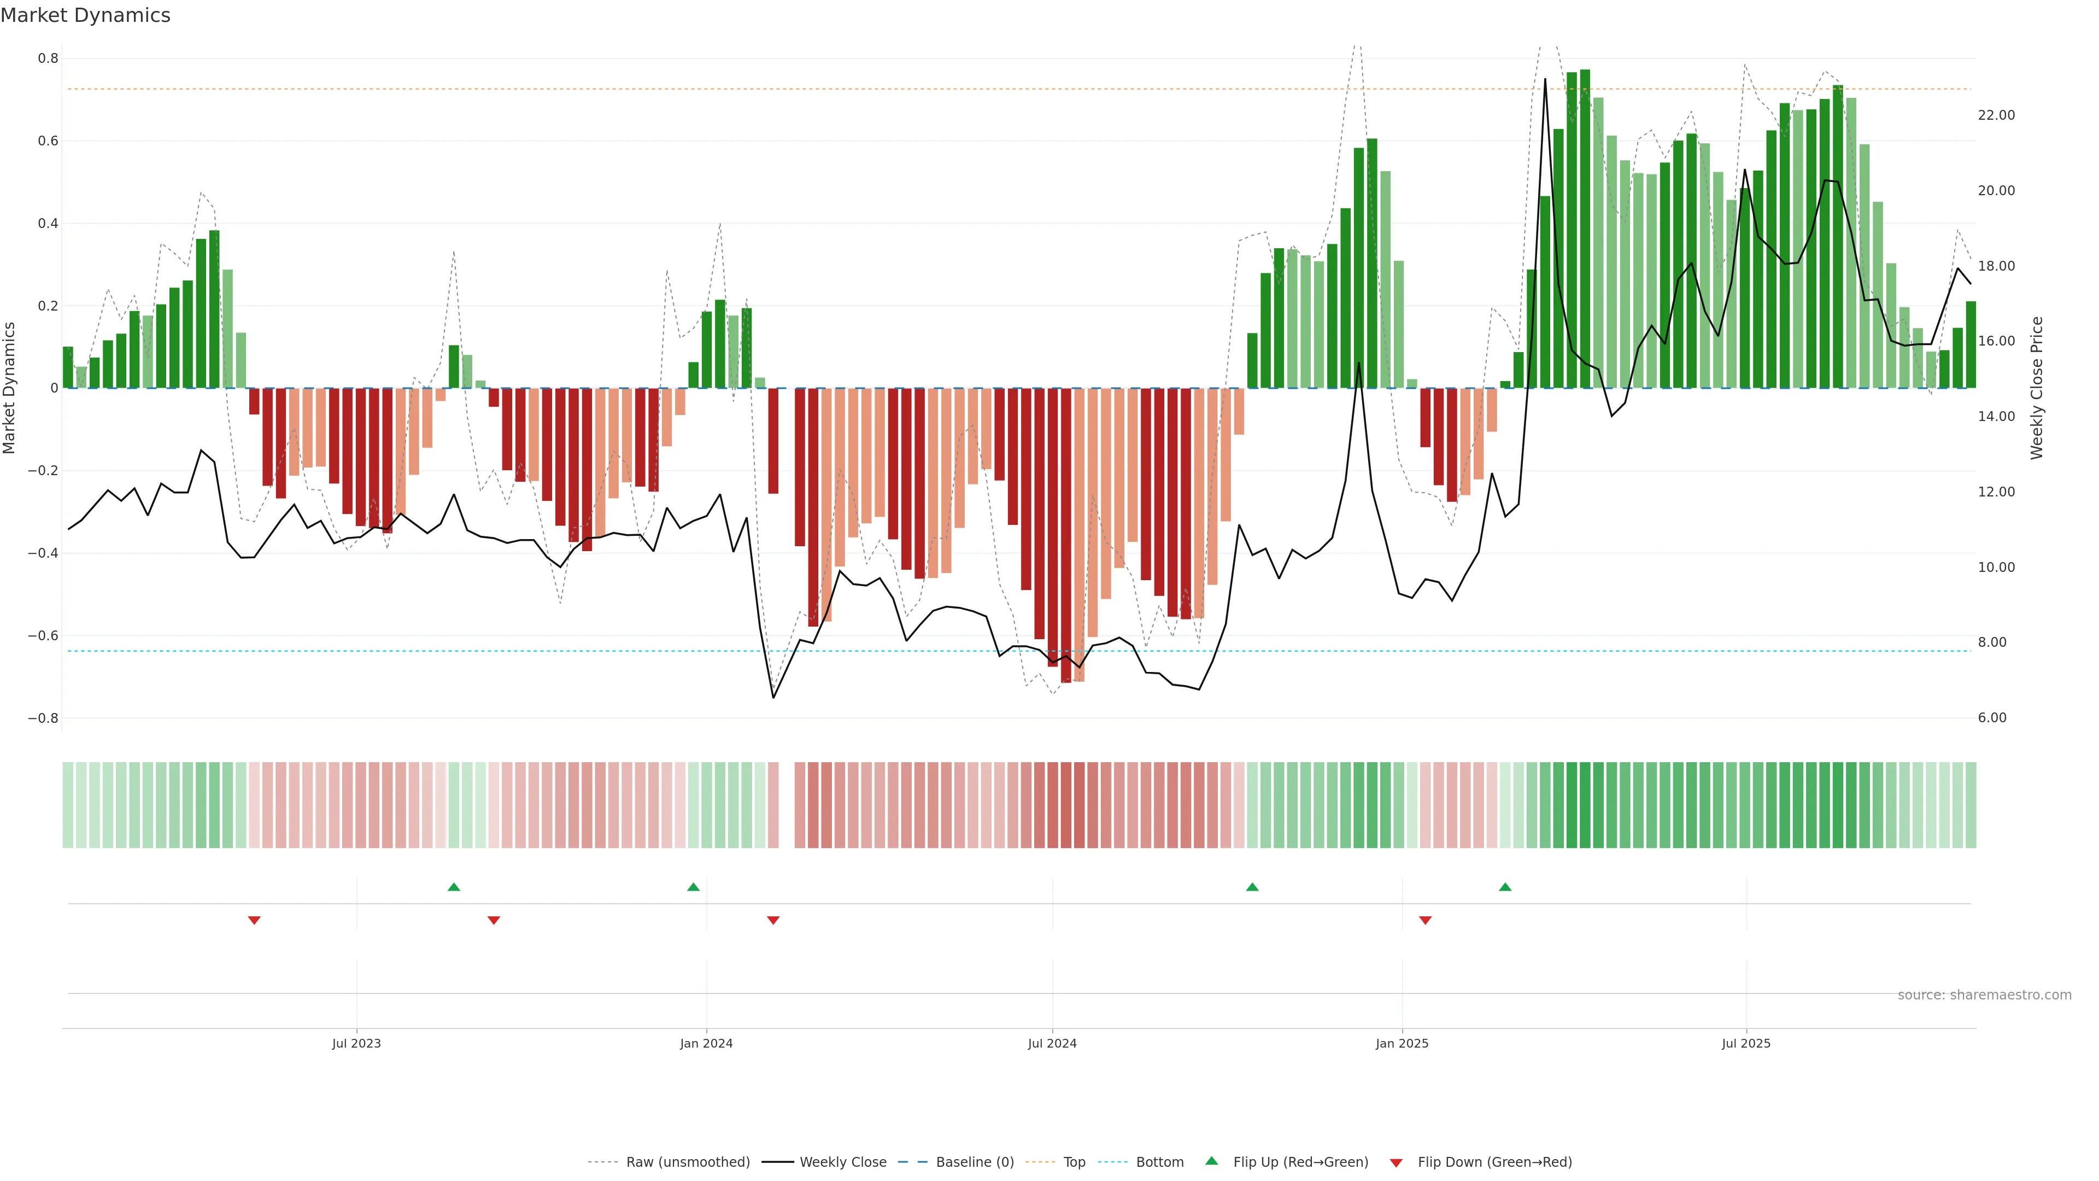Click the Flip Down legend triangle icon
2099x1181 pixels.
[1396, 1163]
